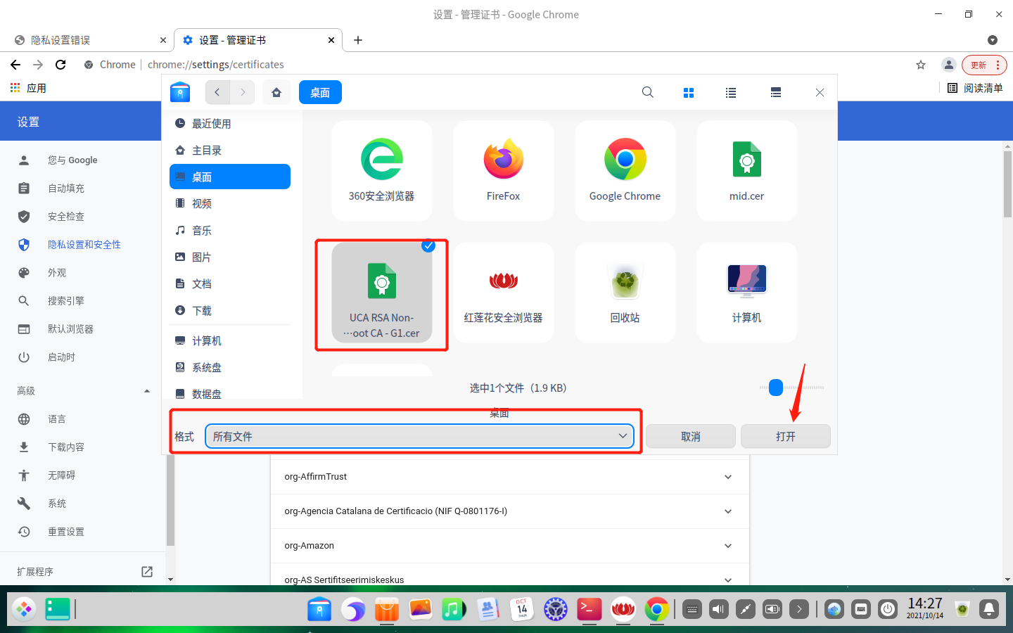Open the calendar app in the dock

[522, 609]
